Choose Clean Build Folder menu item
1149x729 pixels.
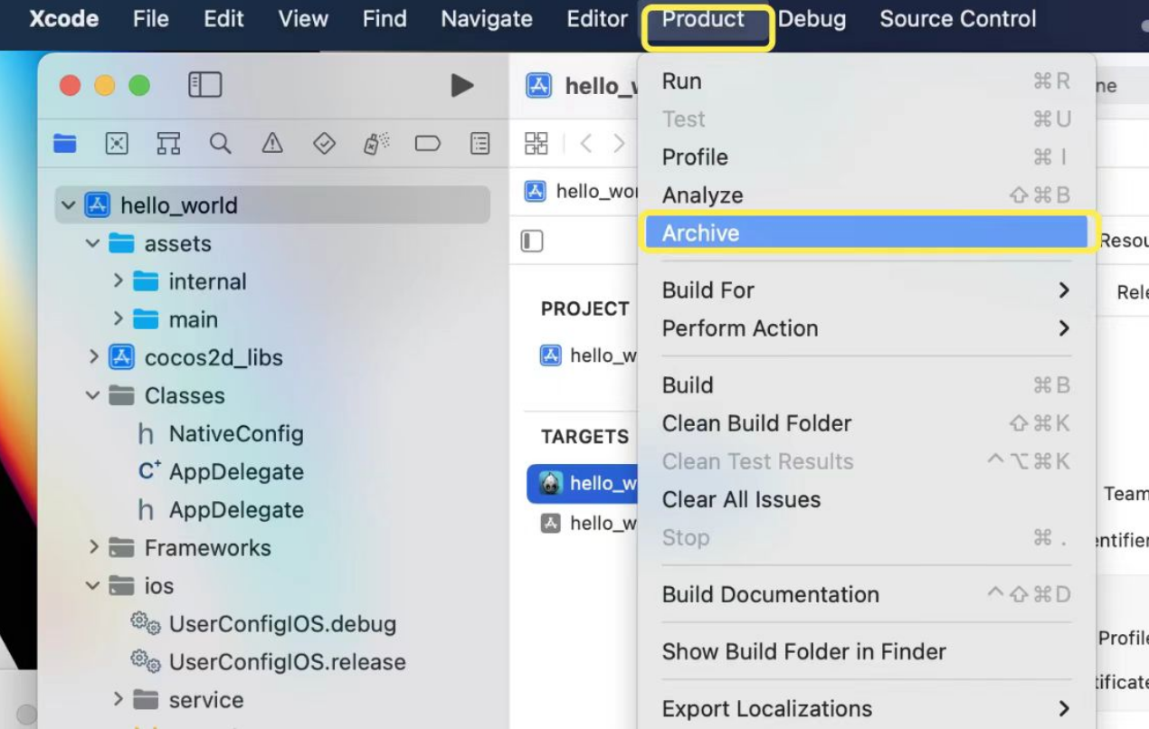(x=756, y=423)
